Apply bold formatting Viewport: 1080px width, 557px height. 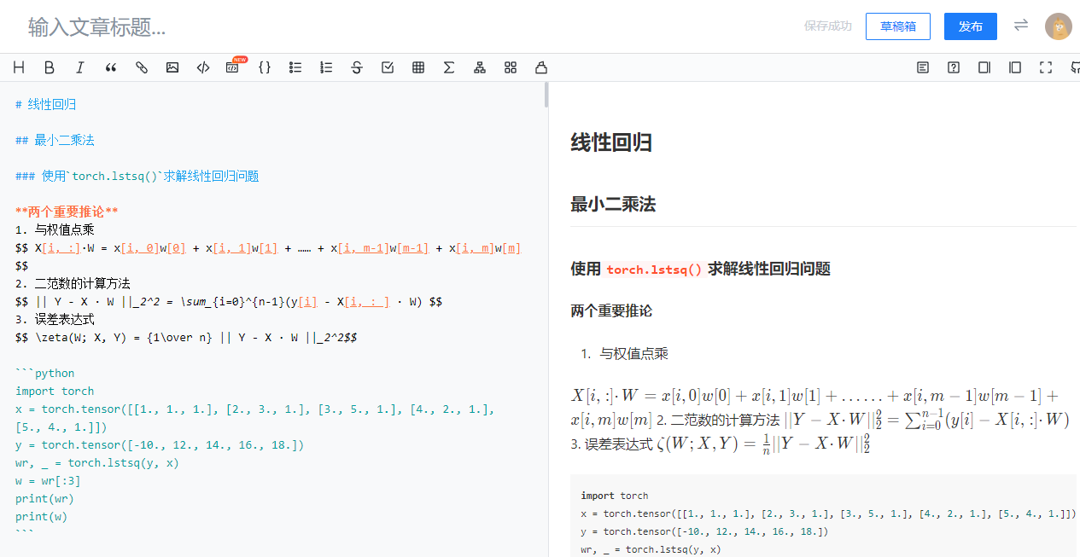coord(50,67)
